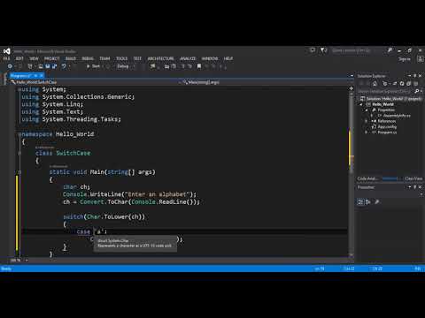The image size is (425, 318).
Task: Collapse the Main method outline
Action: [x=19, y=172]
